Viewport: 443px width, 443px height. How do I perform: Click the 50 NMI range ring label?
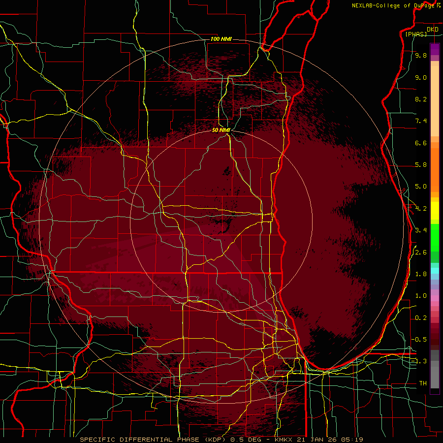221,130
